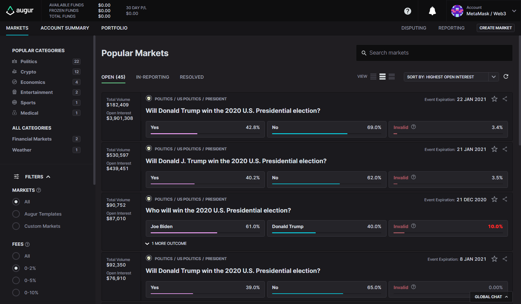Favorite the 21 DEC 2020 market
The image size is (521, 304).
[x=494, y=199]
